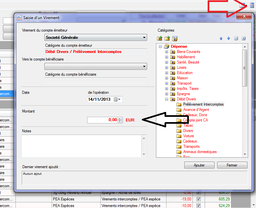Collapse the Débit Divers category node
The height and width of the screenshot is (208, 256).
167,99
